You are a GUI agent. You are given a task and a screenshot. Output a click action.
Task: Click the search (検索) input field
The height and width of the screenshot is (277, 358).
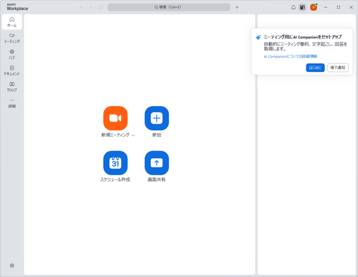(169, 7)
